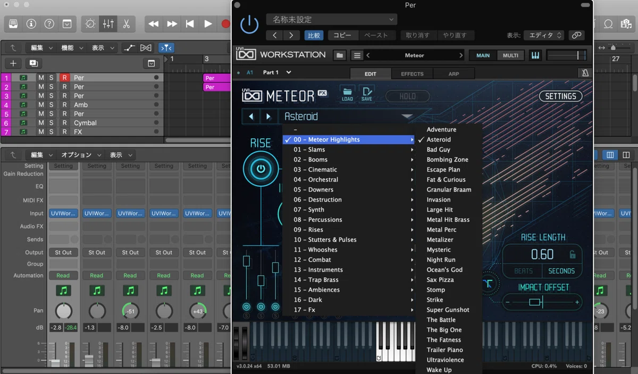Add new track with plus button
The width and height of the screenshot is (638, 374).
(x=13, y=63)
